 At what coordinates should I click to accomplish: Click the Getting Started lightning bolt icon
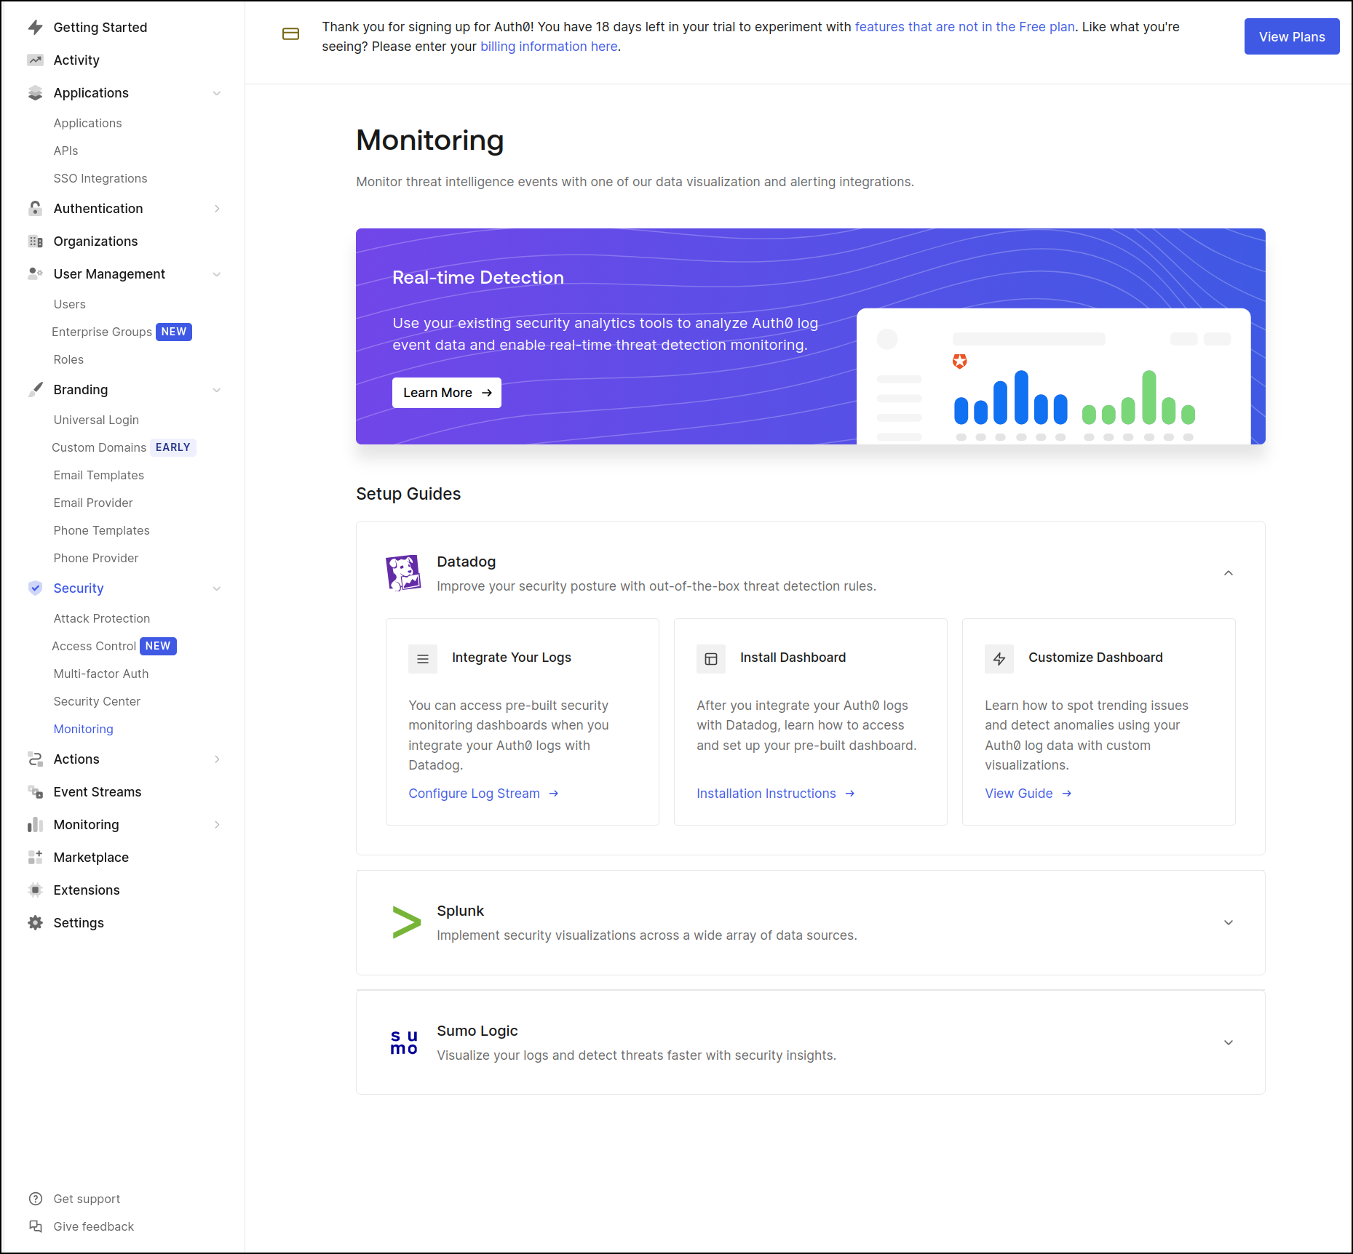tap(35, 28)
